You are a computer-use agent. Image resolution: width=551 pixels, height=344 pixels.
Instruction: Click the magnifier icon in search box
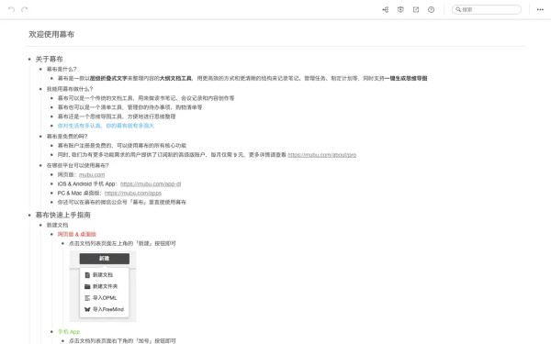click(458, 9)
